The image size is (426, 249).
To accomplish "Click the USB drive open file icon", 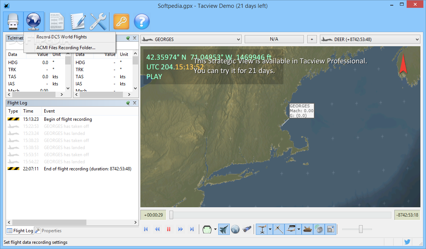I will (13, 22).
